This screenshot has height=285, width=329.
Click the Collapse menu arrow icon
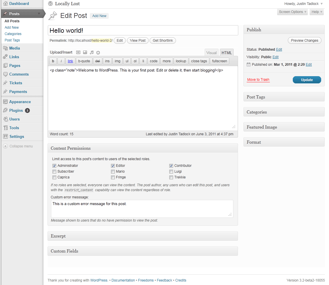(5, 146)
